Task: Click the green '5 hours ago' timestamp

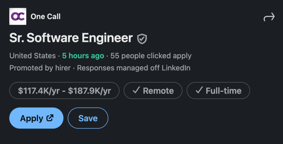Action: pyautogui.click(x=83, y=56)
